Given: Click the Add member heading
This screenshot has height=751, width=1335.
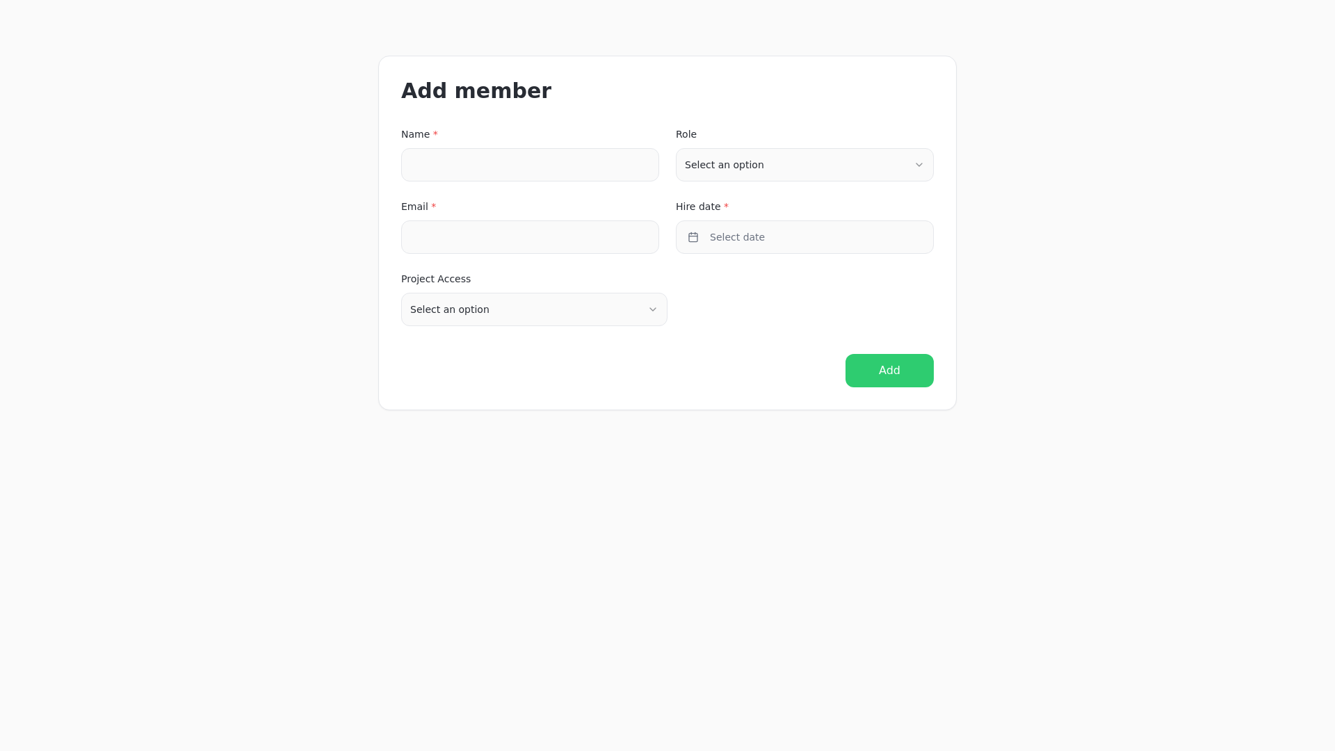Looking at the screenshot, I should [476, 91].
